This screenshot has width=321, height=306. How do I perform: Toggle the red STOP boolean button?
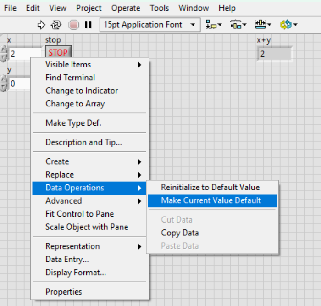[58, 53]
